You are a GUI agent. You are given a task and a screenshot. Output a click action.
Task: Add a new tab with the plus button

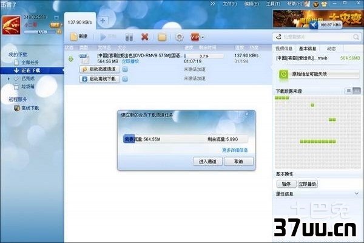coord(103,21)
